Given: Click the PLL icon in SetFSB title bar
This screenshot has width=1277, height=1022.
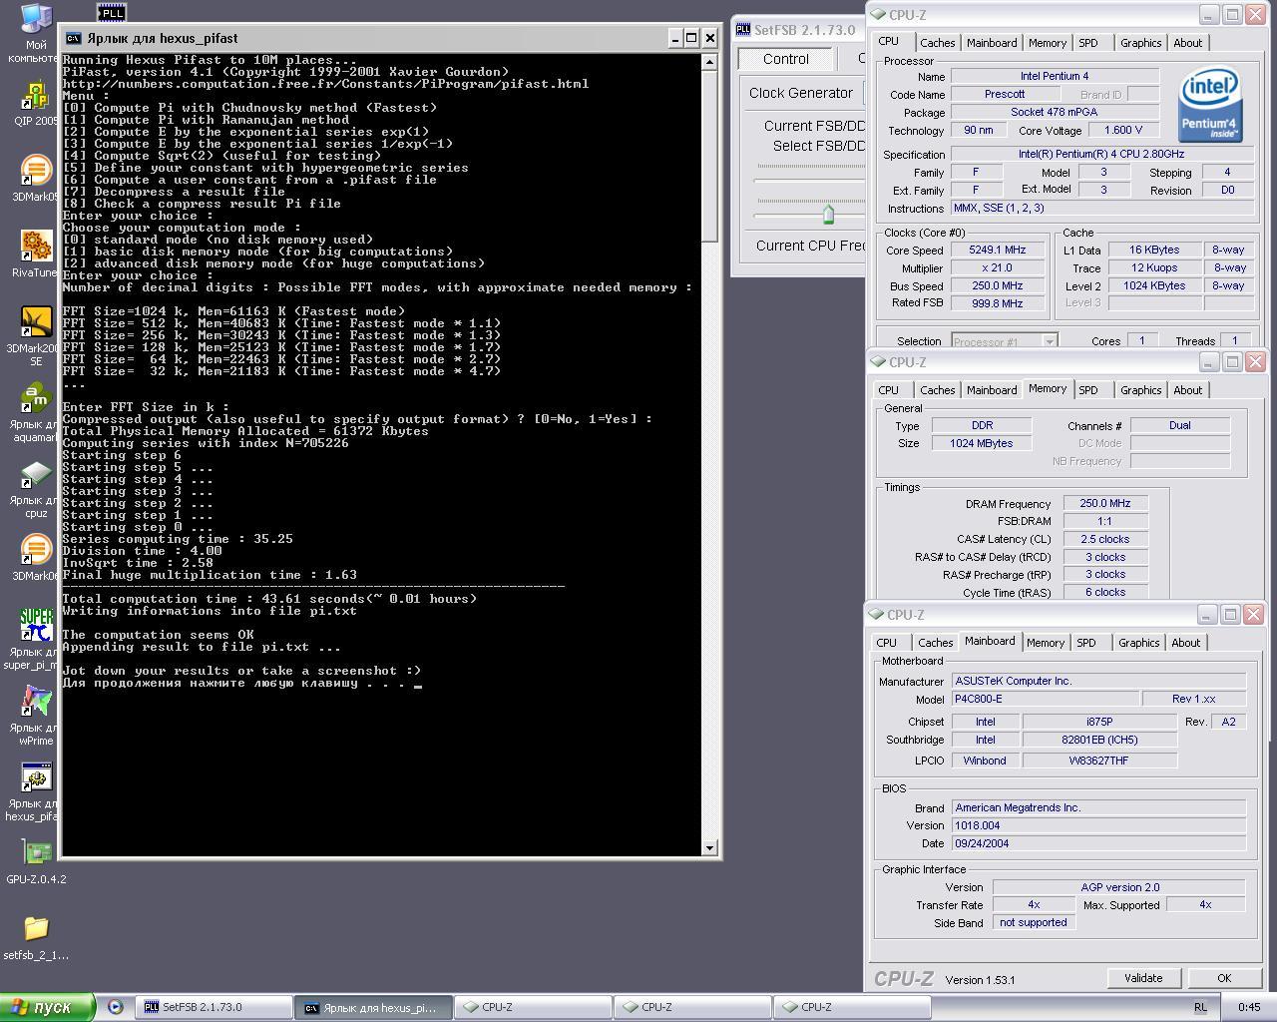Looking at the screenshot, I should 742,30.
